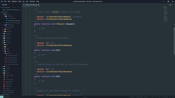This screenshot has height=98, width=175.
Task: Open the Edit menu
Action: [x=9, y=1]
